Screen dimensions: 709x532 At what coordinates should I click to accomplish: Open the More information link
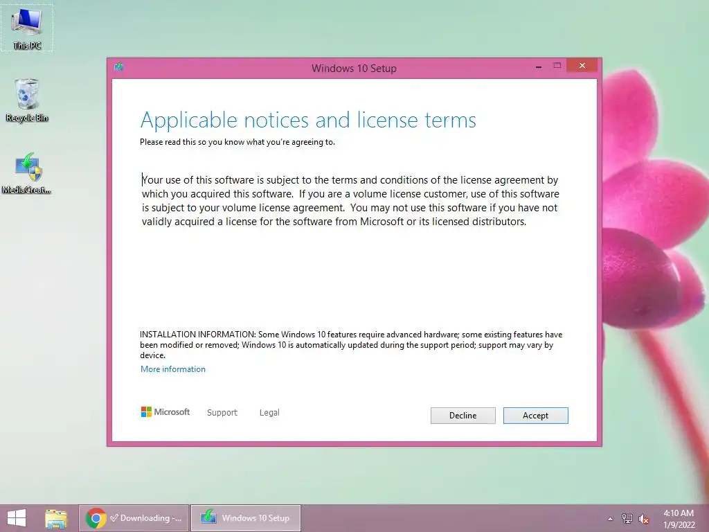pyautogui.click(x=172, y=369)
